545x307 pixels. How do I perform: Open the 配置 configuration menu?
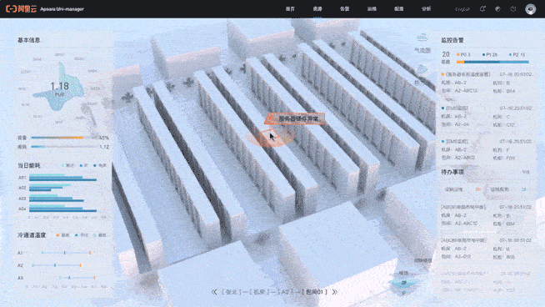pyautogui.click(x=398, y=9)
